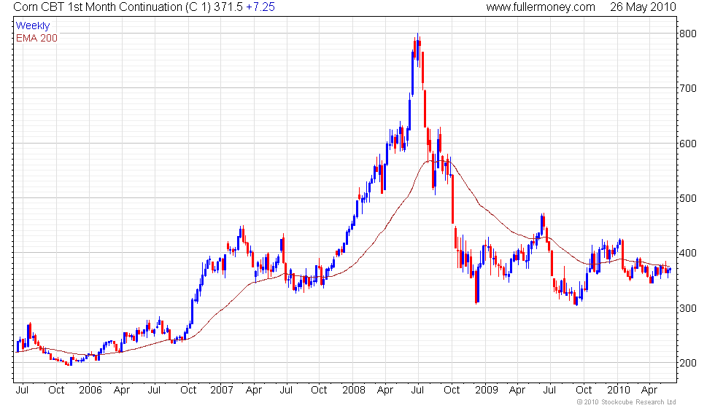Viewport: 715px width, 408px height.
Task: Click the red 'EMA 200' legend label
Action: (x=36, y=38)
